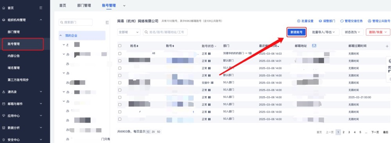Tick the select-all checkbox in the table header
This screenshot has width=391, height=143.
(x=120, y=46)
